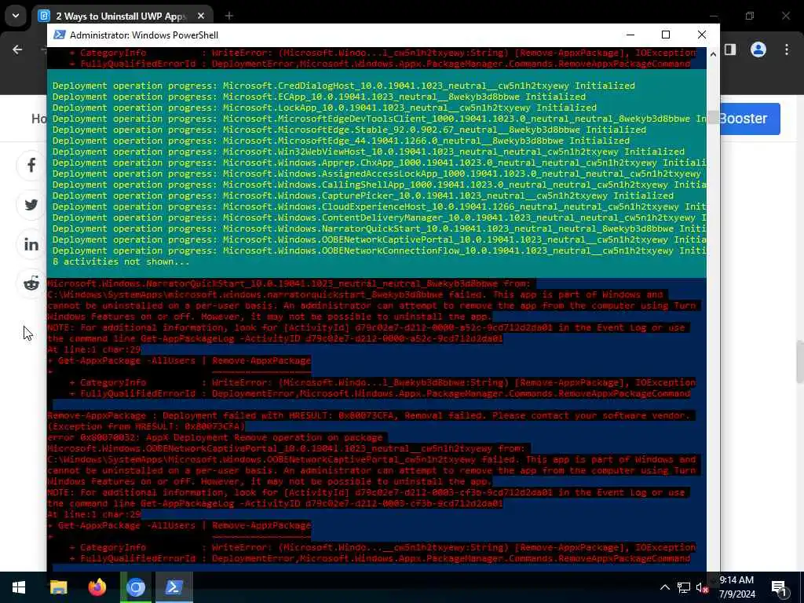
Task: Click the '6 activities not shown...' line
Action: click(x=121, y=261)
